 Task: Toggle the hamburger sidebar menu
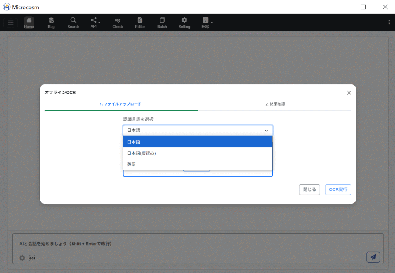[x=10, y=23]
